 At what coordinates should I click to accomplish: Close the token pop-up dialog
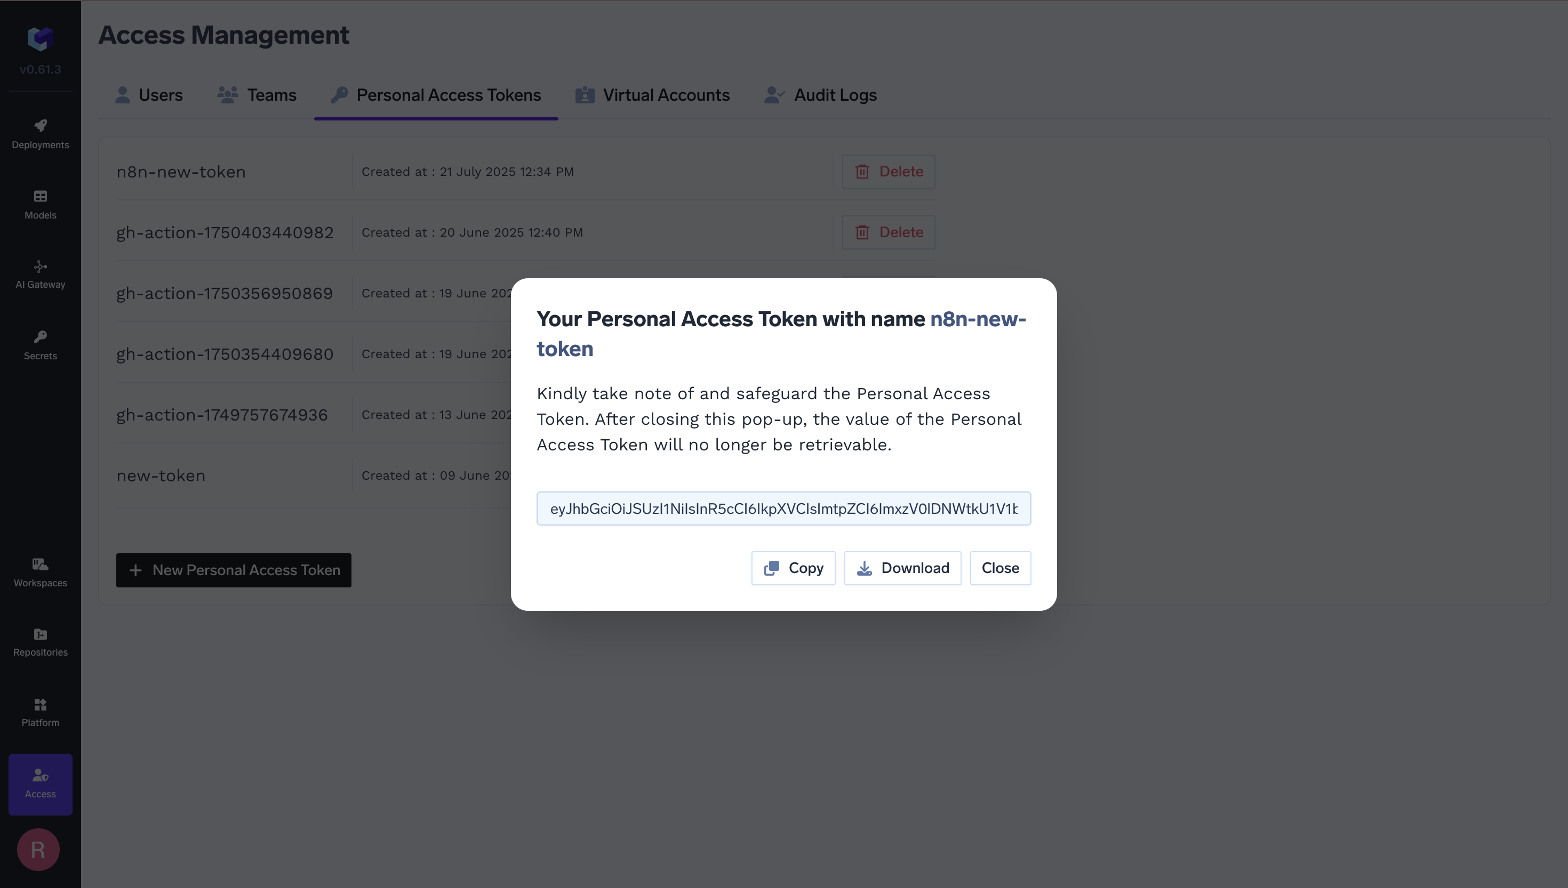point(1000,568)
